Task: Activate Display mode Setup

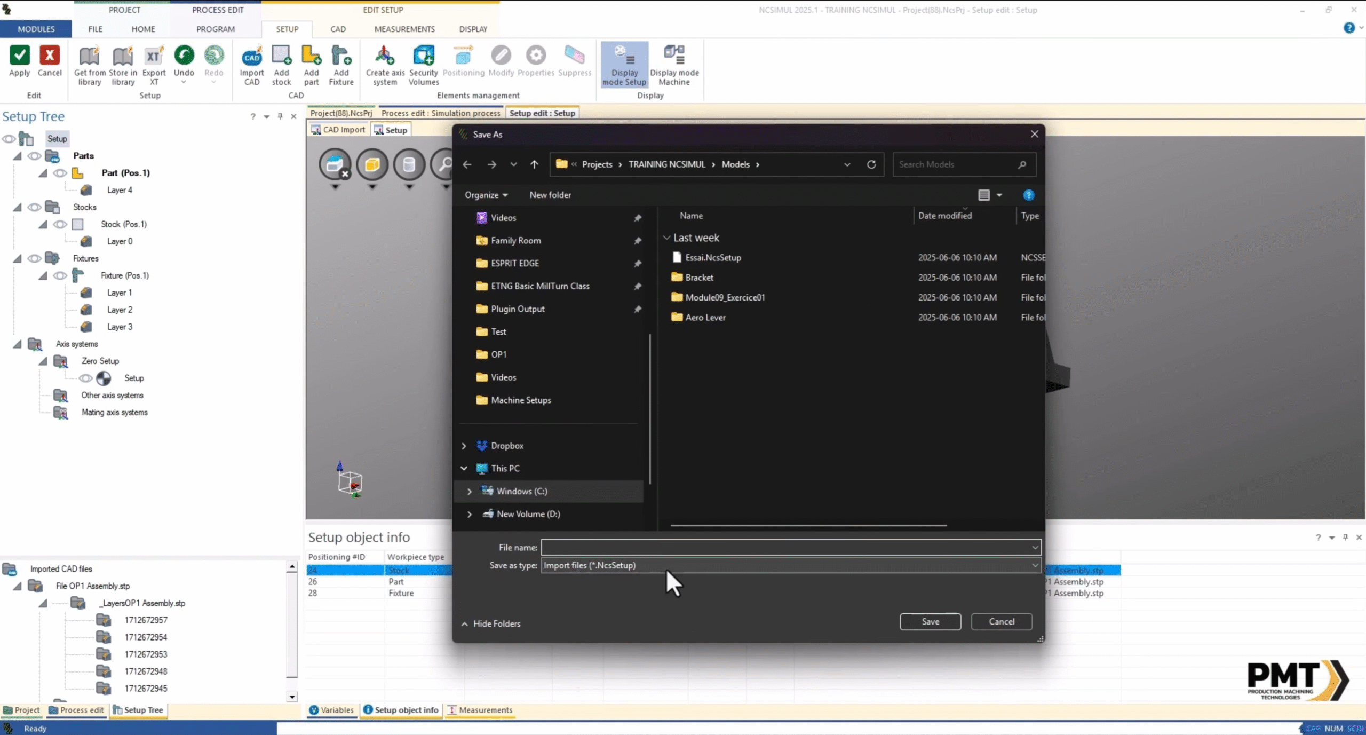Action: [624, 65]
